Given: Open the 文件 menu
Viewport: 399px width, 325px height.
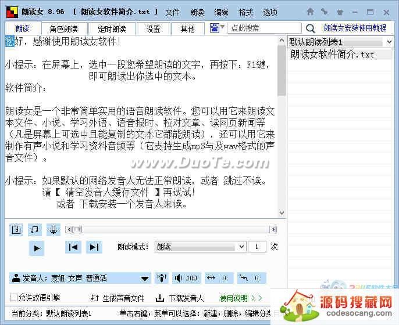Looking at the screenshot, I should click(172, 12).
